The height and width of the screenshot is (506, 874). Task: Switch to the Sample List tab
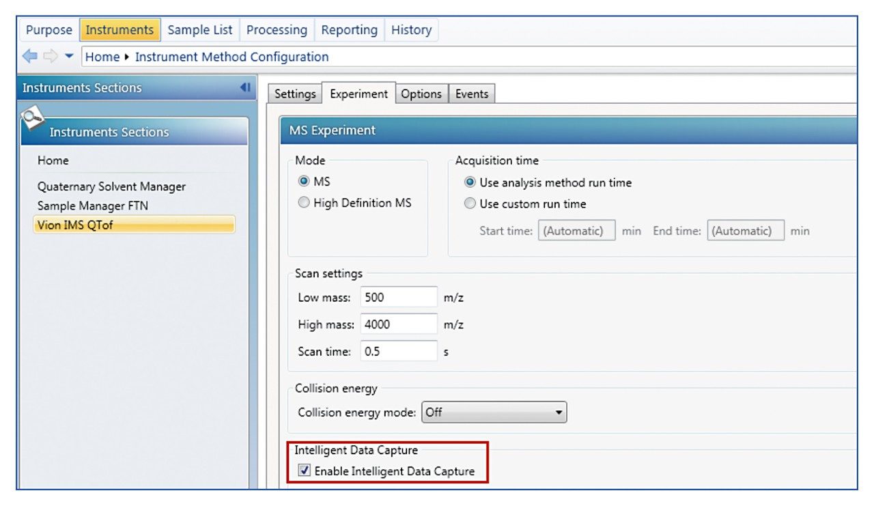tap(199, 30)
